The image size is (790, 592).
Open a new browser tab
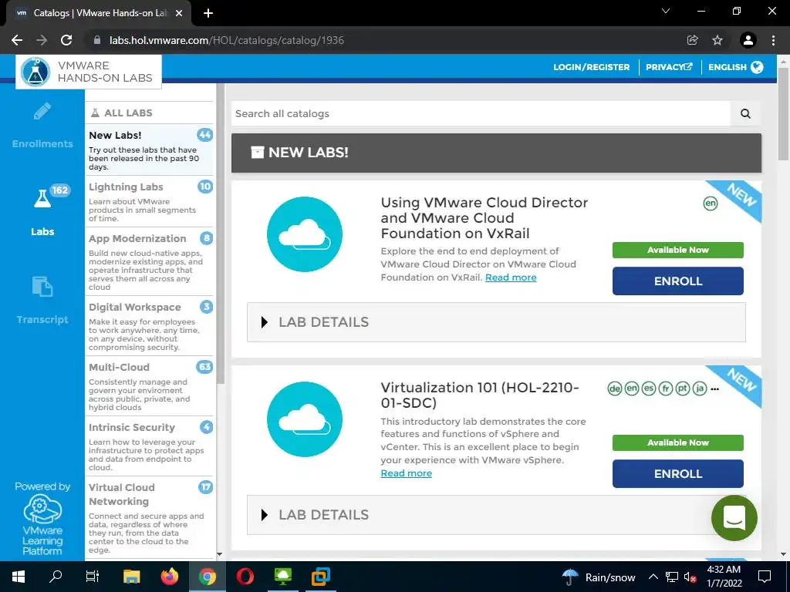coord(208,13)
